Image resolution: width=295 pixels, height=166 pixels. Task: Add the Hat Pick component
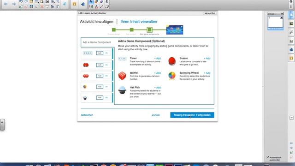[x=158, y=88]
